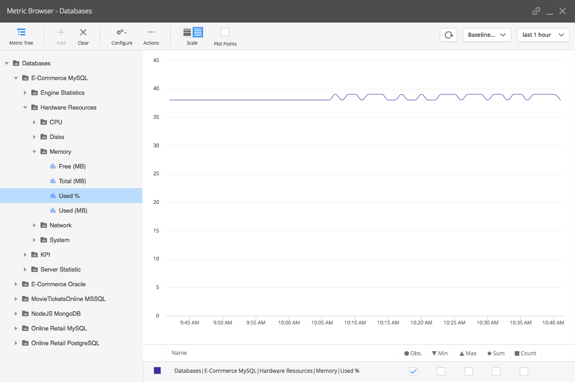Expand the NodeJS MongoDB node
The height and width of the screenshot is (382, 575).
[x=16, y=313]
